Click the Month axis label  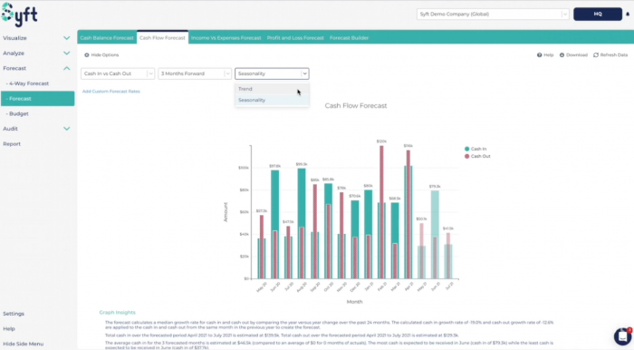pos(354,302)
